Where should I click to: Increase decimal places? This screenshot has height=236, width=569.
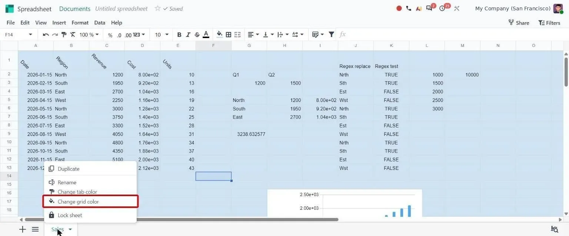click(x=128, y=35)
